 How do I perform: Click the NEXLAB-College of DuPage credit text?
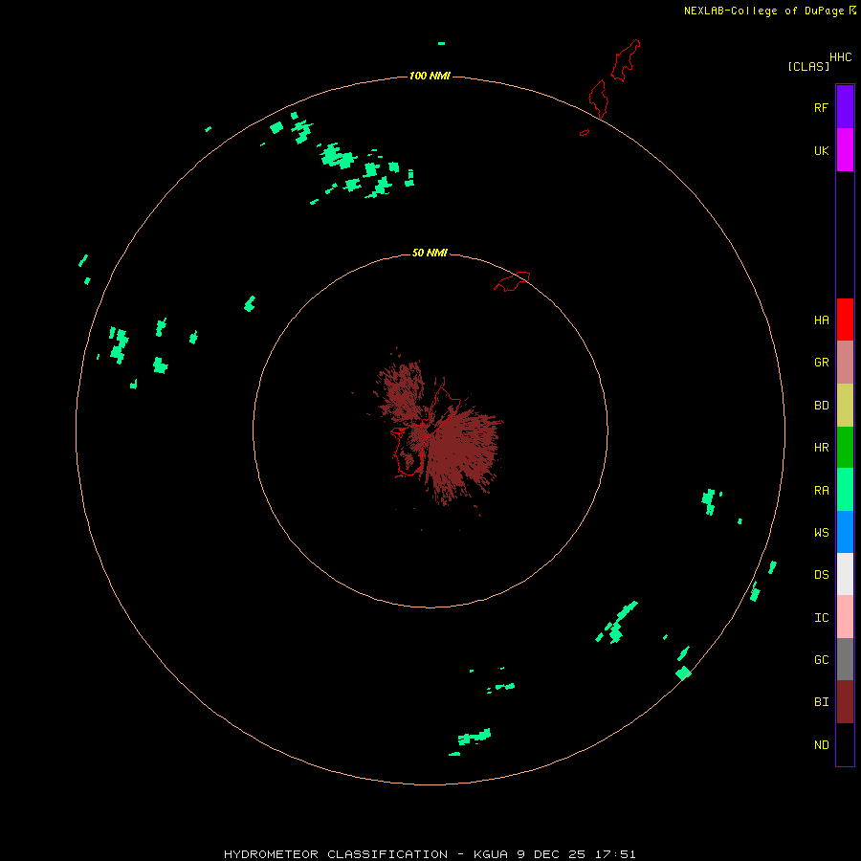pyautogui.click(x=763, y=11)
